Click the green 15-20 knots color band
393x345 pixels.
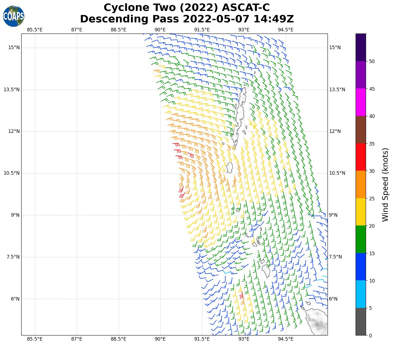click(x=361, y=239)
